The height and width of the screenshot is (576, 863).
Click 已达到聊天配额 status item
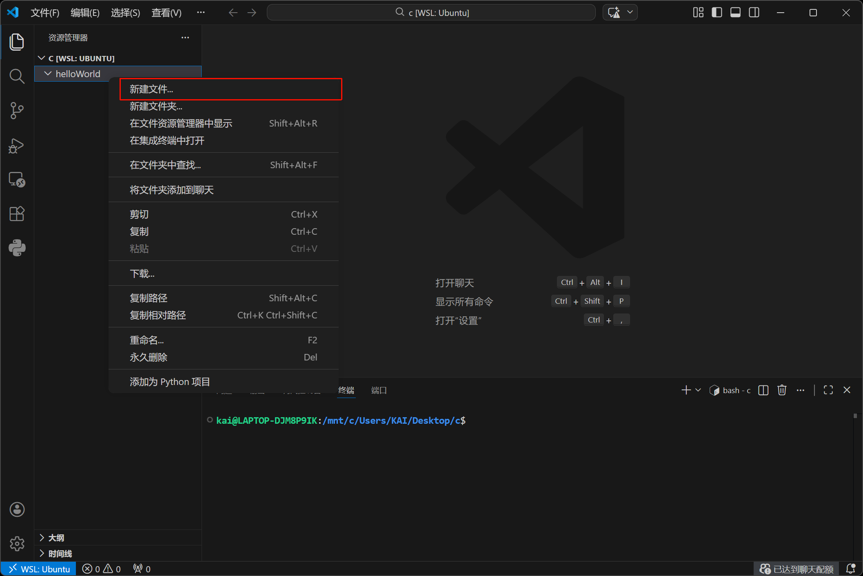797,569
